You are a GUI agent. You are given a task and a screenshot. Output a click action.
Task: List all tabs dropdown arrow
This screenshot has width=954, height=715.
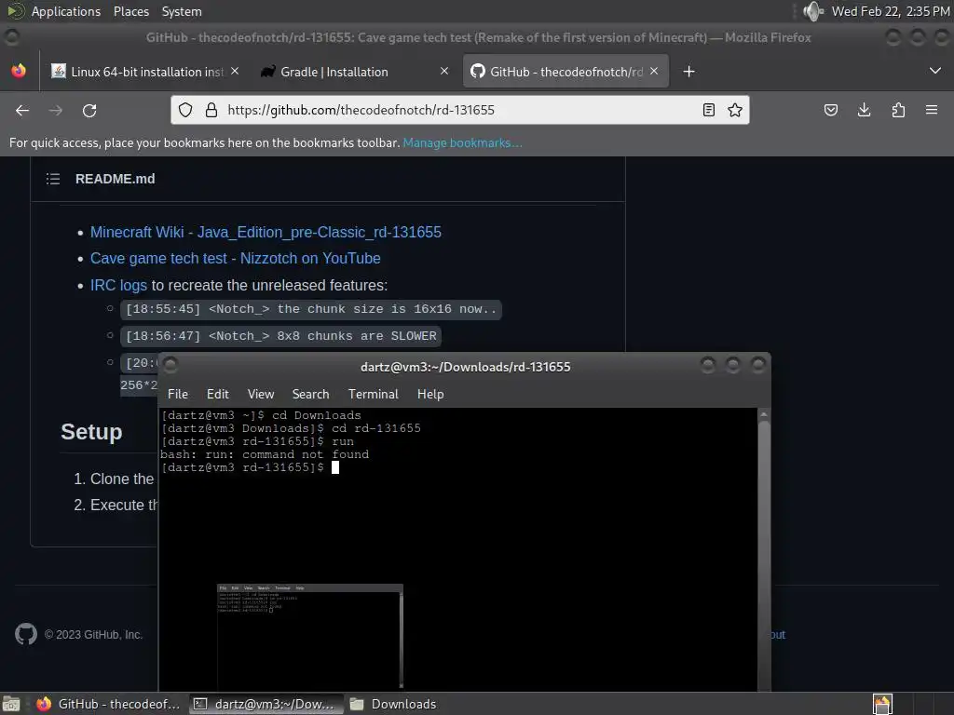(x=935, y=71)
